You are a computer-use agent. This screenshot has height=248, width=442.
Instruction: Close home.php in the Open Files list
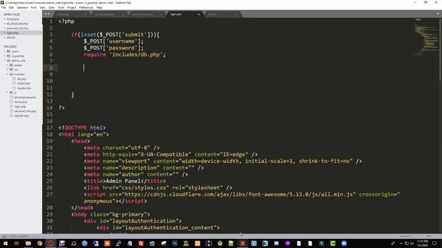(x=5, y=19)
